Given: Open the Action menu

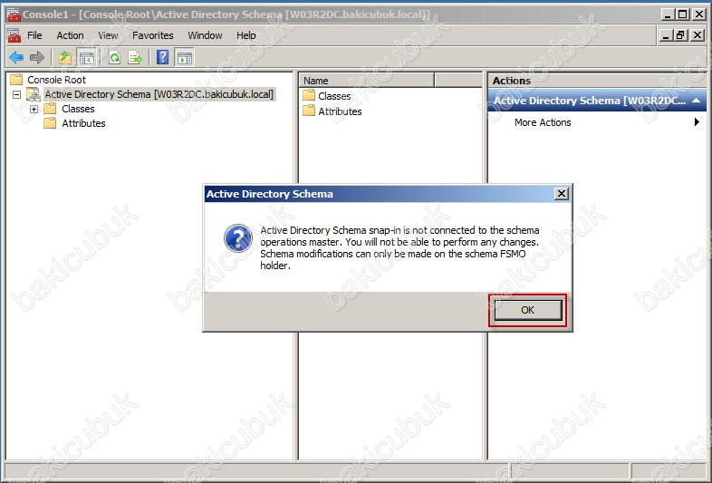Looking at the screenshot, I should (70, 35).
